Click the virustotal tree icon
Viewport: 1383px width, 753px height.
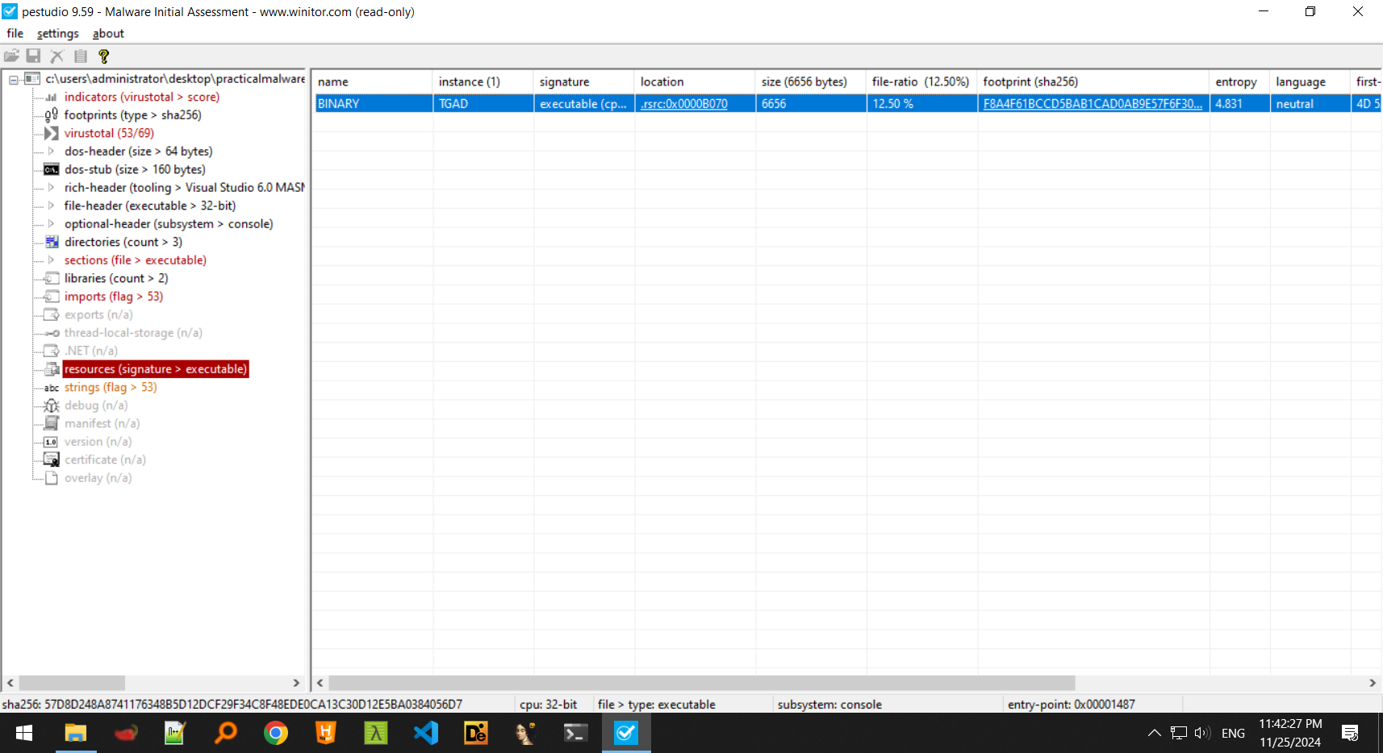pos(52,133)
